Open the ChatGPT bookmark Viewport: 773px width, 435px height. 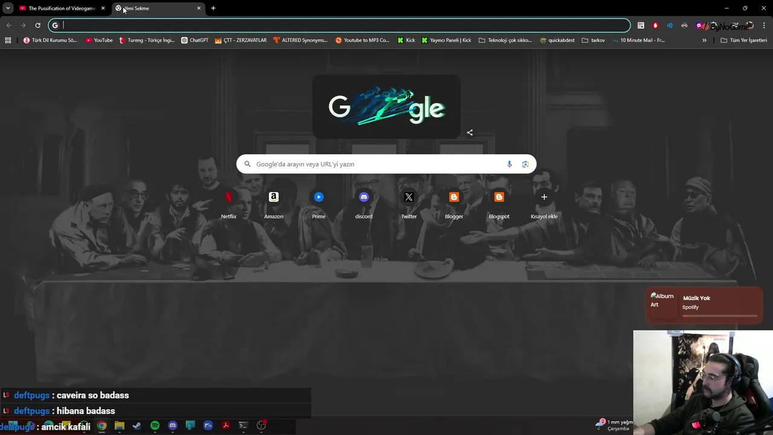(194, 40)
